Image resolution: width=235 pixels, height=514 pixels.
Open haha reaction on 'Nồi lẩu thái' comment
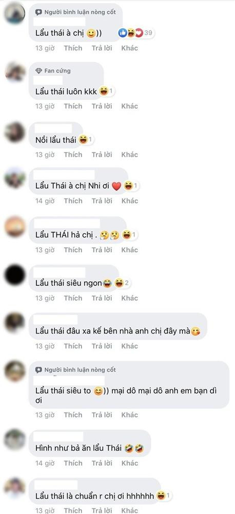(x=85, y=140)
